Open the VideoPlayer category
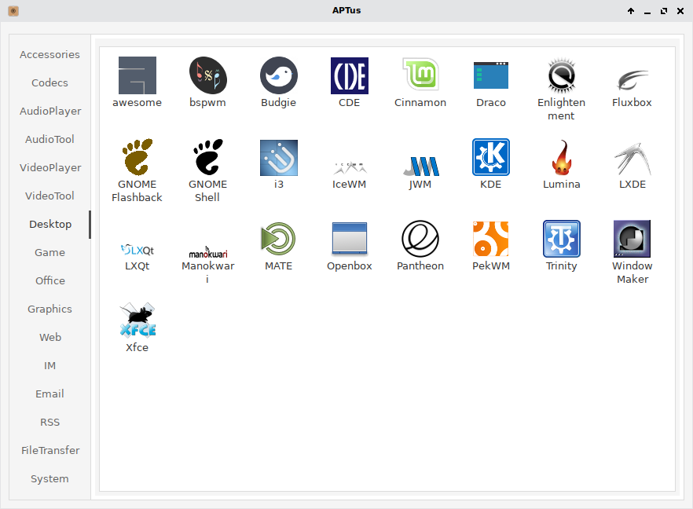 [50, 167]
